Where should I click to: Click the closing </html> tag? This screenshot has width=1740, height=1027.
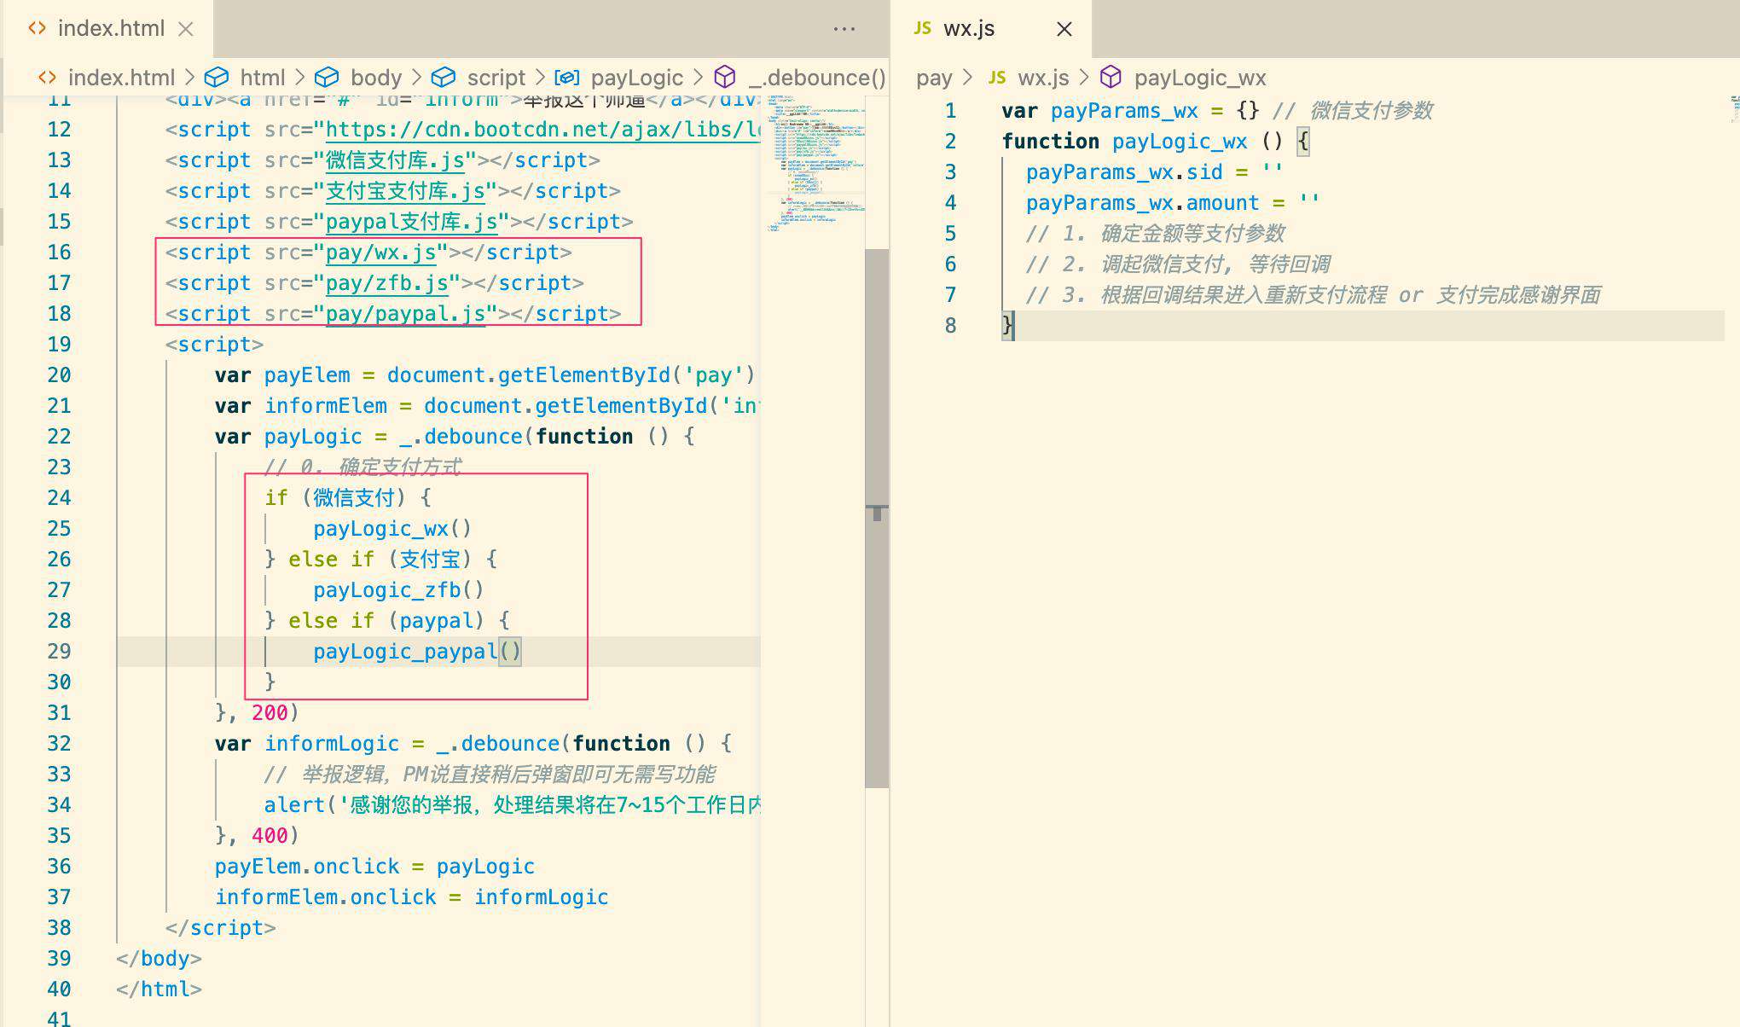coord(159,989)
